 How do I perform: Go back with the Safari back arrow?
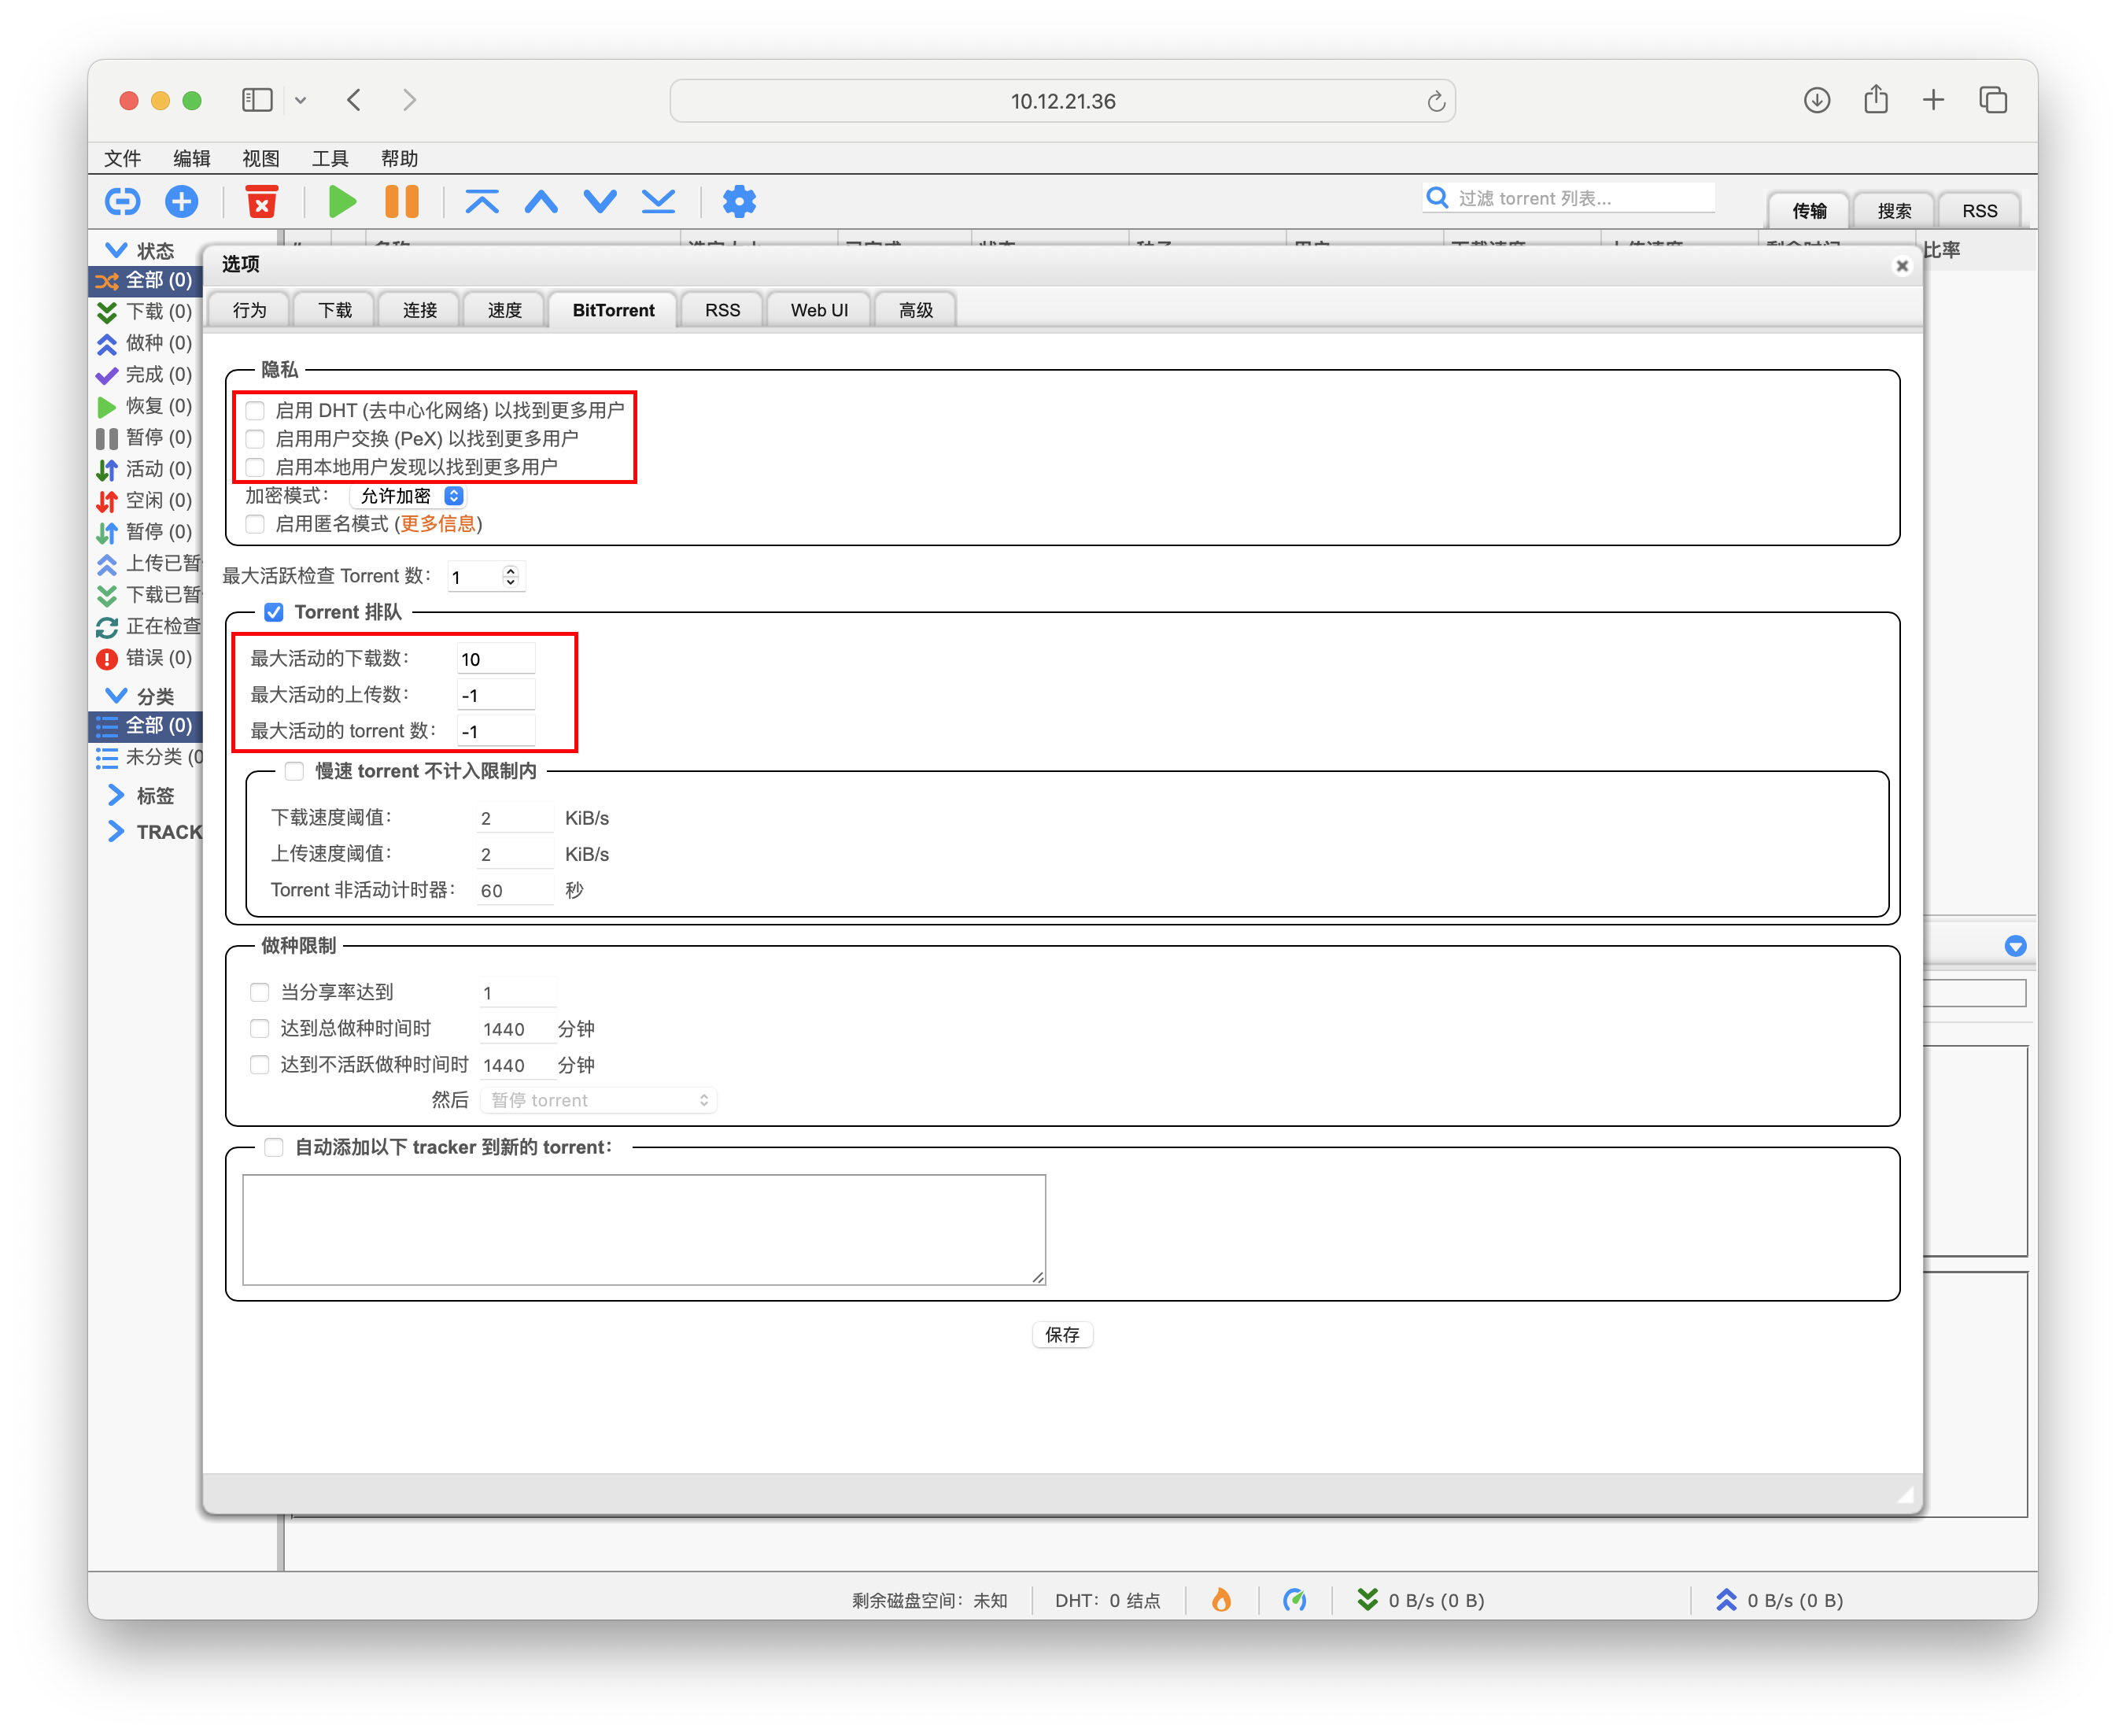[354, 100]
